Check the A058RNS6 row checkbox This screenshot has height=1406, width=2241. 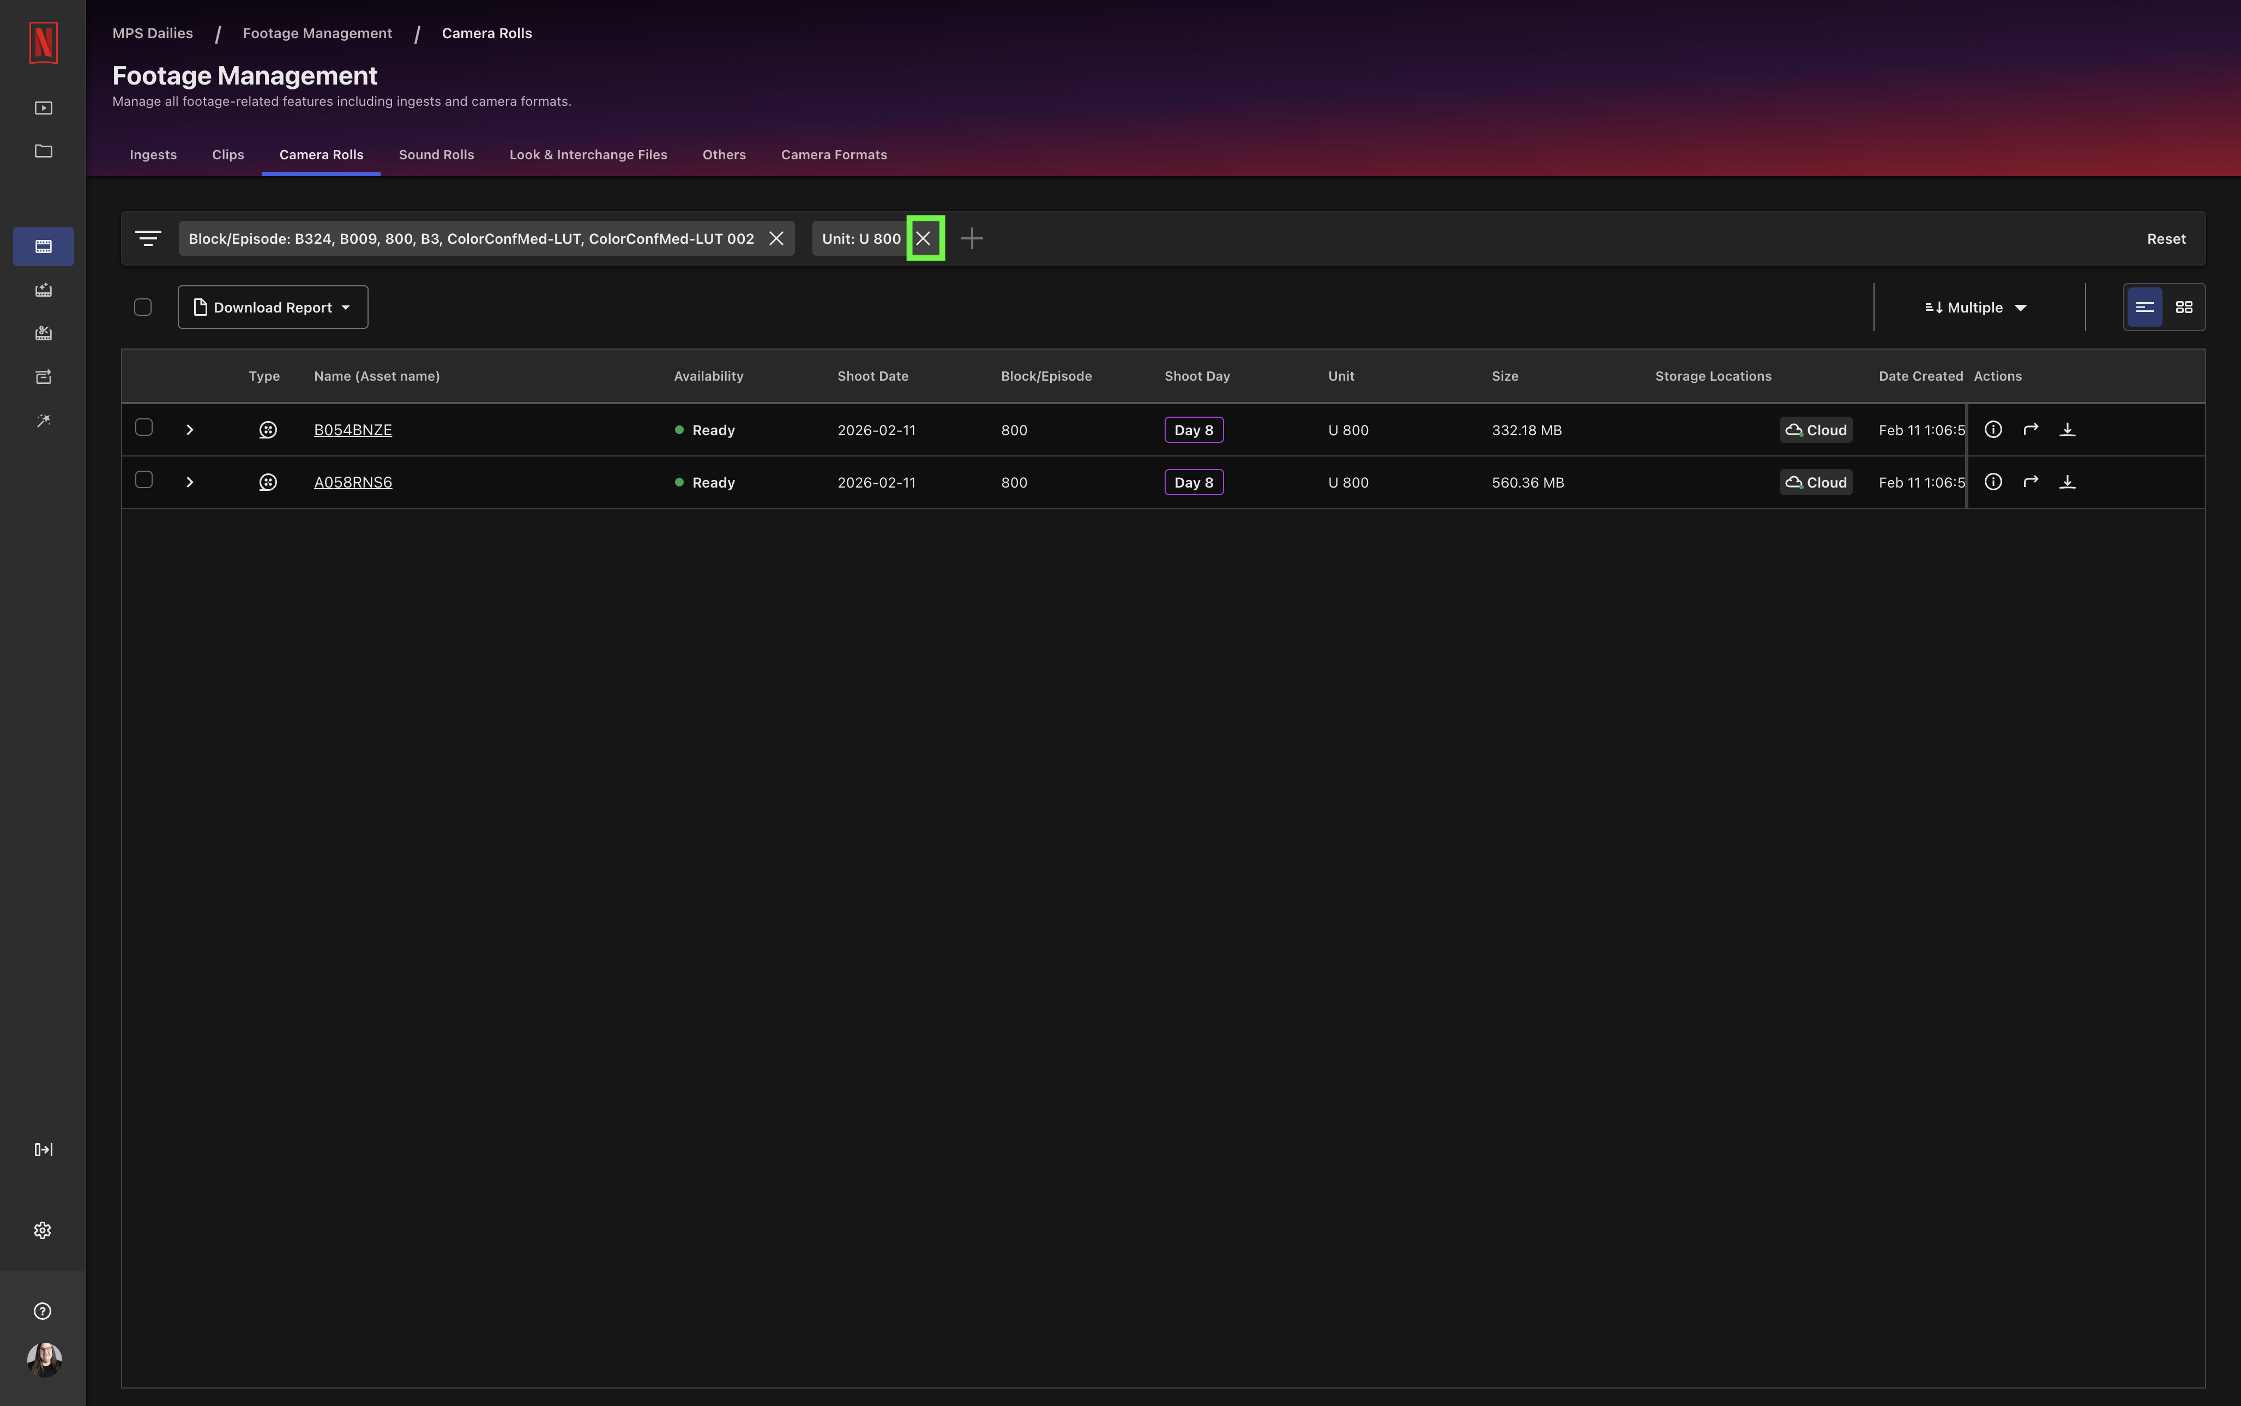pos(144,480)
